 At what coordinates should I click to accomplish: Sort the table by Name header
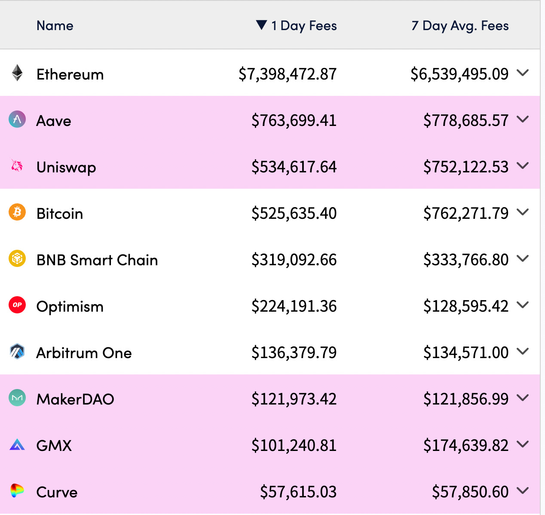coord(55,26)
